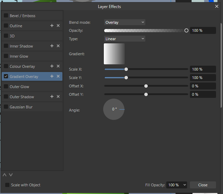Remove the Gradient Overlay effect entry

coord(58,77)
